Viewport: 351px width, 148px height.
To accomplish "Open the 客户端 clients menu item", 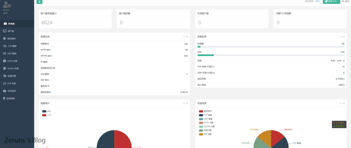I will point(17,31).
